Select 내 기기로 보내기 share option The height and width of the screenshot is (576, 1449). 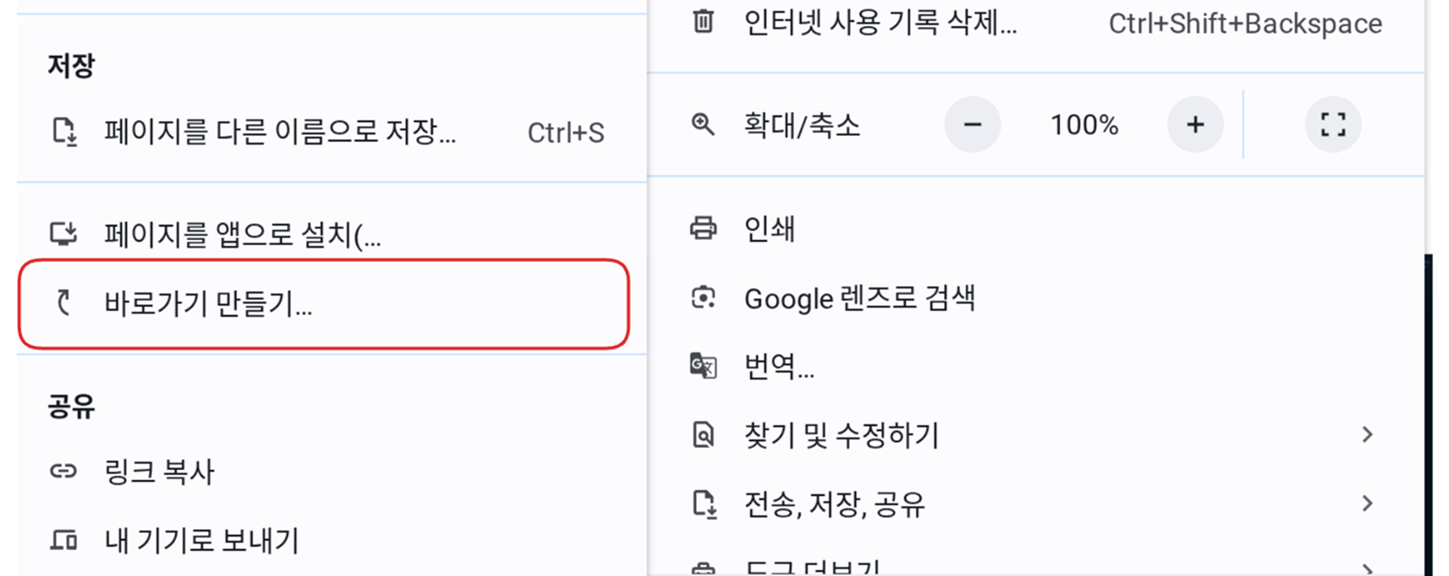click(x=201, y=541)
